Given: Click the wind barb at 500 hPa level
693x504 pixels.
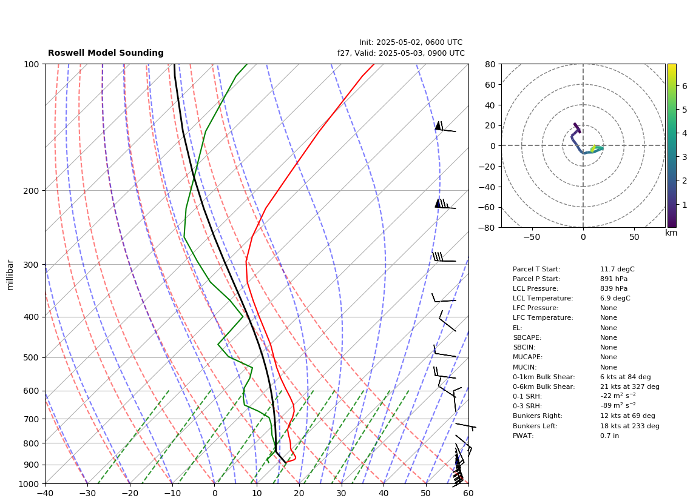Looking at the screenshot, I should point(445,351).
